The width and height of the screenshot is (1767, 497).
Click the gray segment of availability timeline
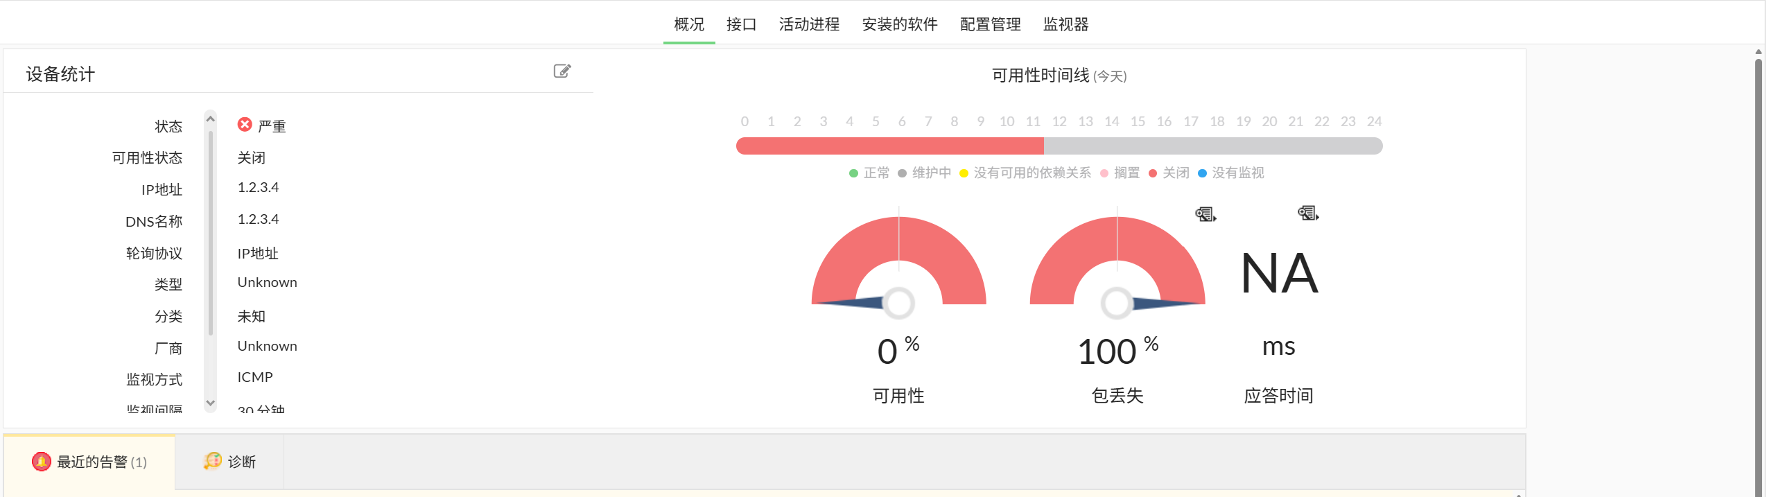tap(1213, 146)
